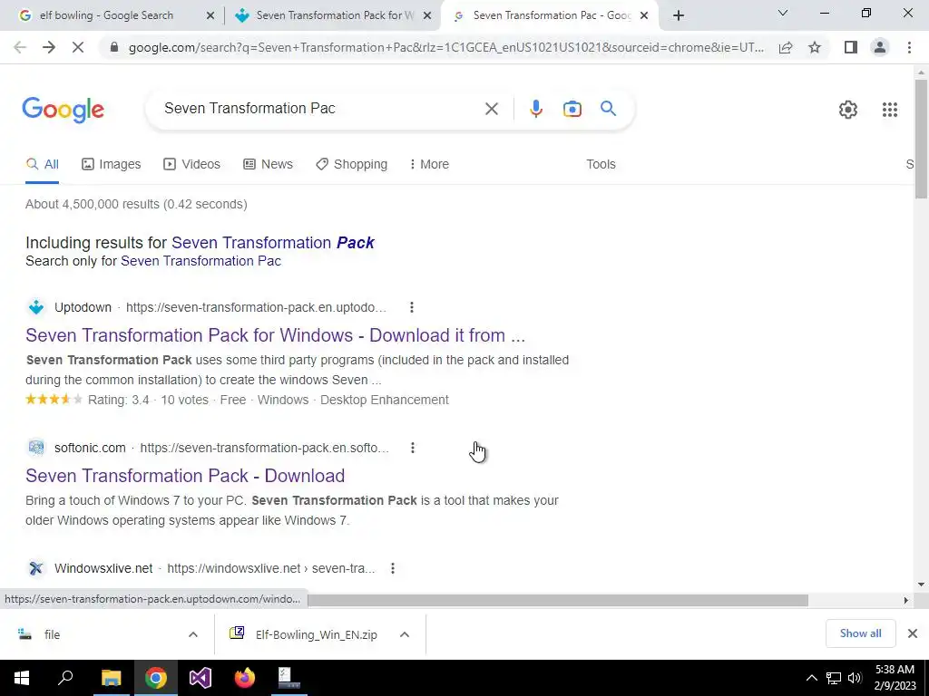
Task: Open Windows taskbar search
Action: pyautogui.click(x=65, y=678)
